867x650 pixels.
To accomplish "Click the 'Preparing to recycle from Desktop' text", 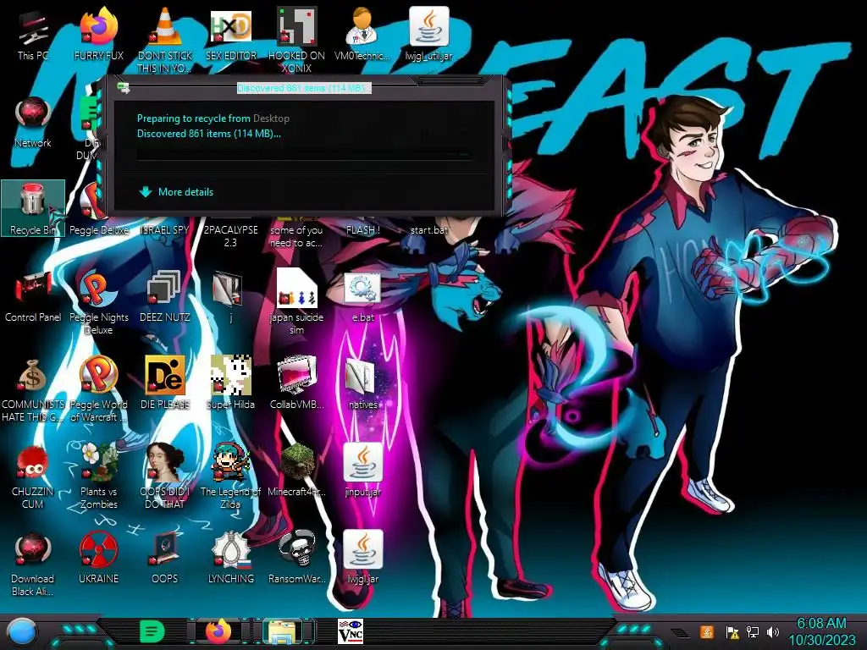I will [x=213, y=118].
